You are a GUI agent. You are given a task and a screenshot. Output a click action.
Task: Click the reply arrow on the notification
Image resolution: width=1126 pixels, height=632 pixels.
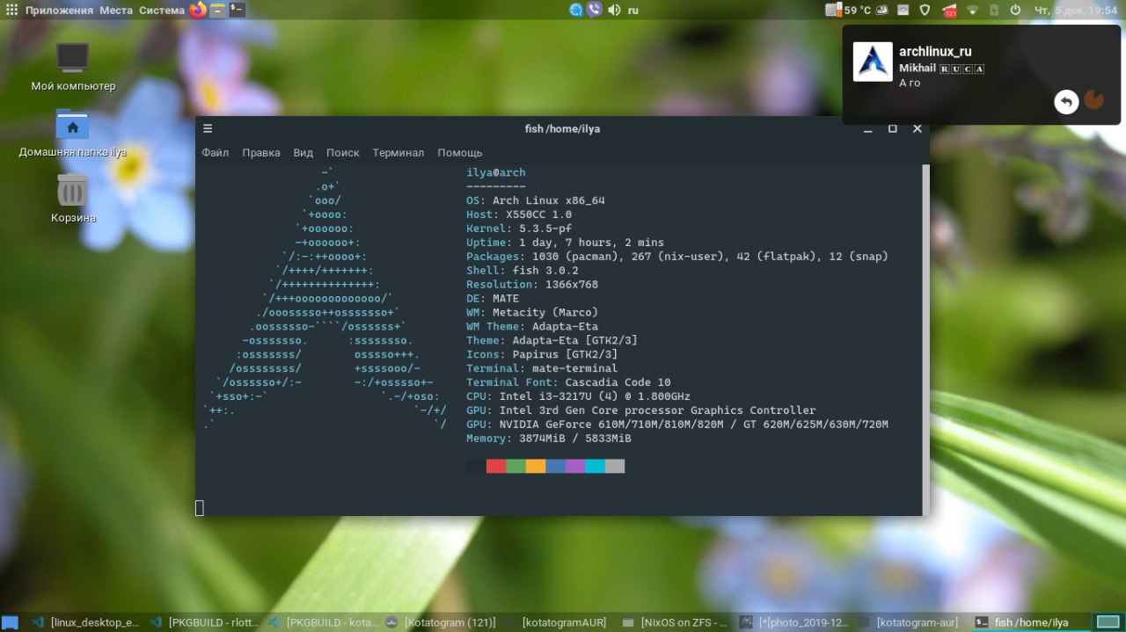pos(1066,101)
